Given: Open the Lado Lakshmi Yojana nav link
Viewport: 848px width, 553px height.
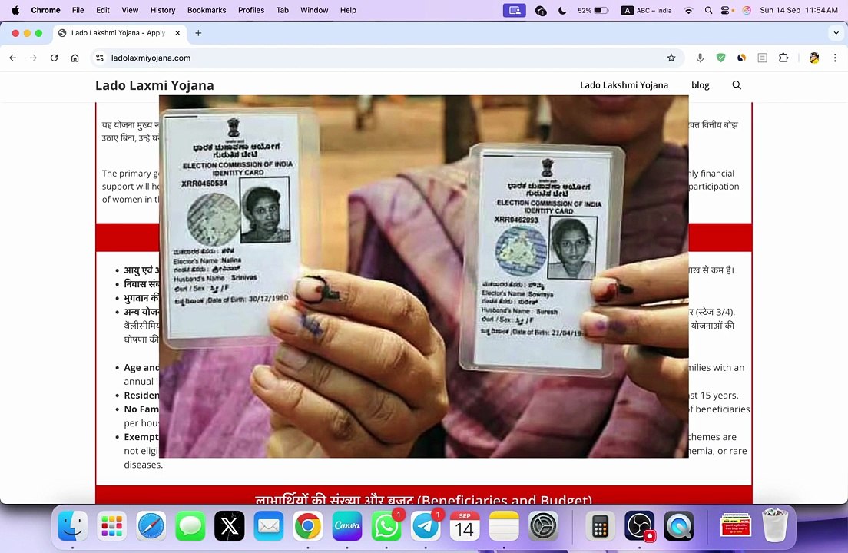Looking at the screenshot, I should (624, 84).
